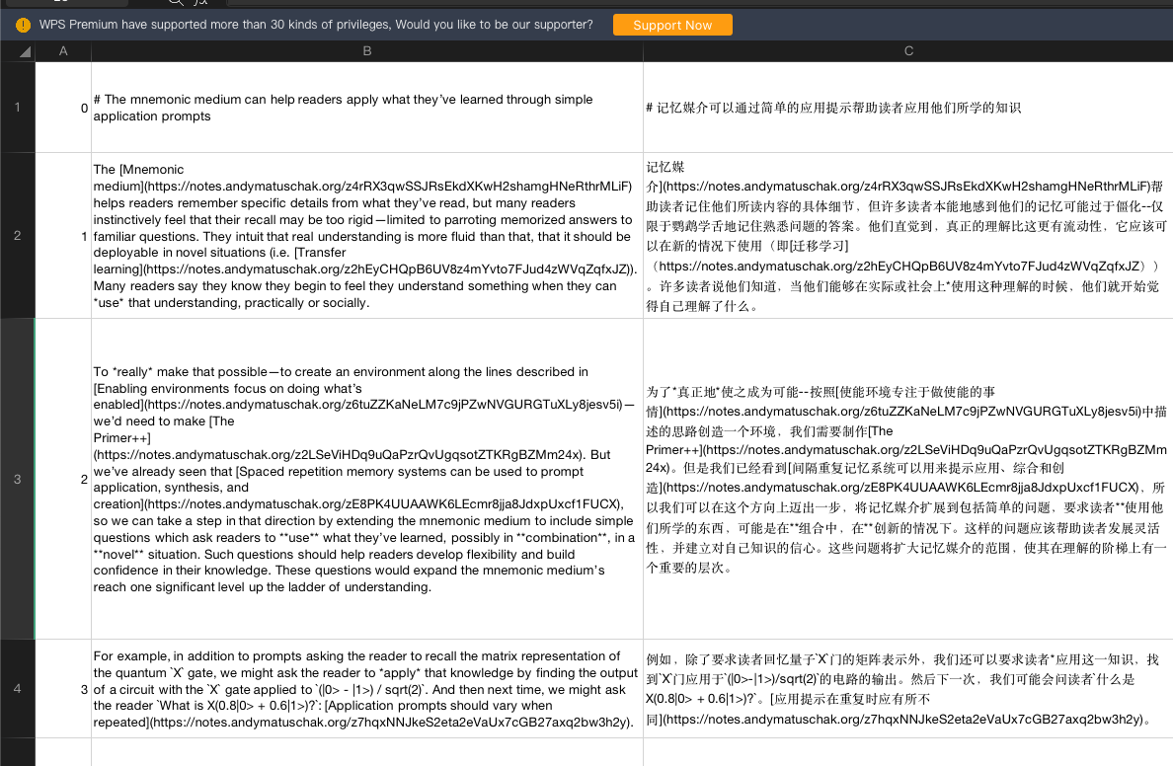Select cell C4 with the Chinese translation
The image size is (1173, 766).
tap(907, 689)
